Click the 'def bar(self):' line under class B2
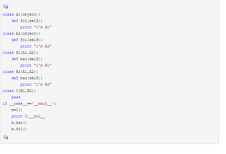Viewport: 226px width, 154px height. tap(27, 78)
